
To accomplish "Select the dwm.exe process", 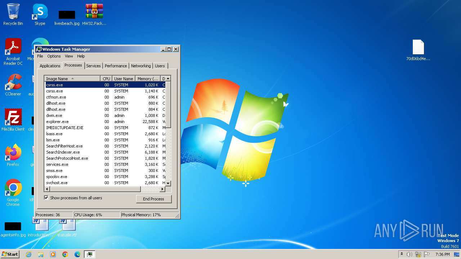I will coord(105,115).
